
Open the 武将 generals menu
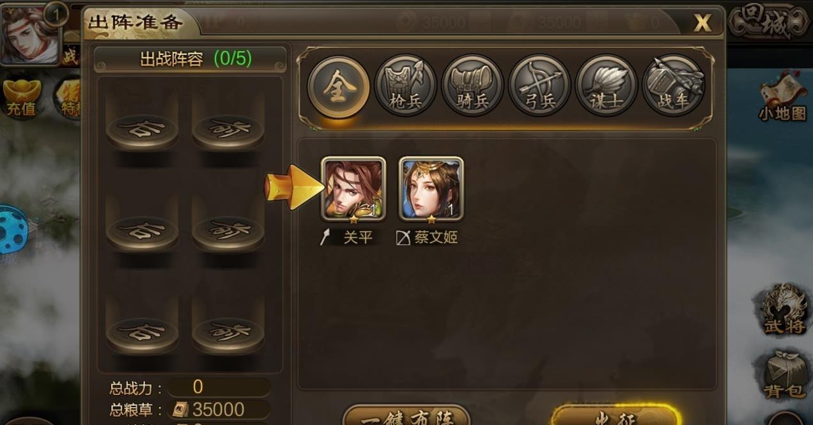pyautogui.click(x=782, y=310)
